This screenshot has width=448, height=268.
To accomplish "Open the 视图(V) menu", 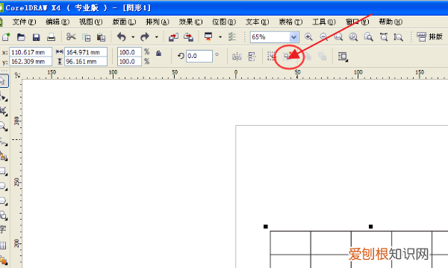I will coord(90,22).
